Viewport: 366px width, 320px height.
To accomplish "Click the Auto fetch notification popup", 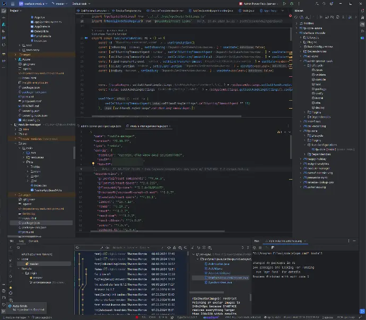I will point(27,308).
